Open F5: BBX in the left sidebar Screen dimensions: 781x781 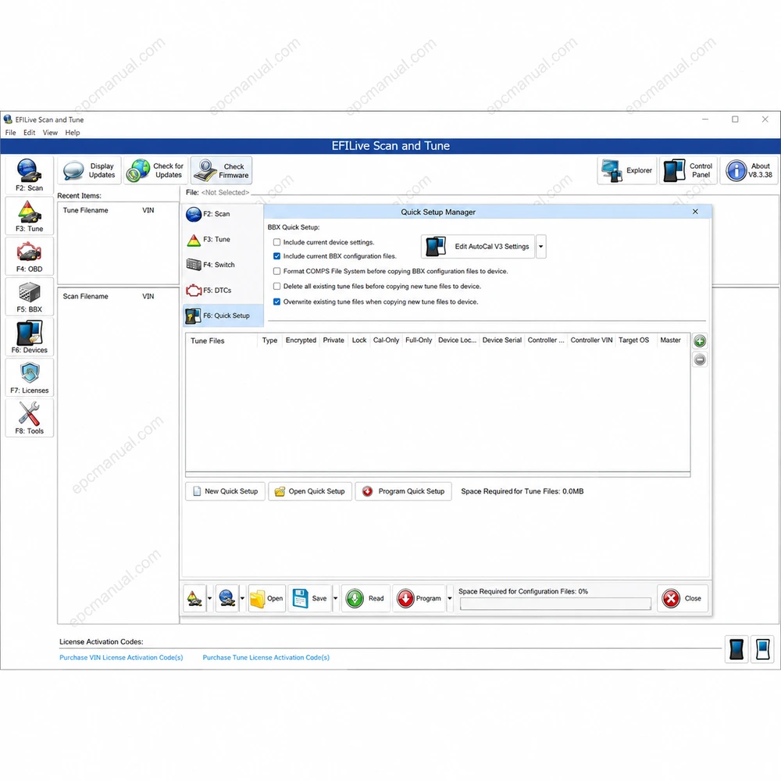29,296
